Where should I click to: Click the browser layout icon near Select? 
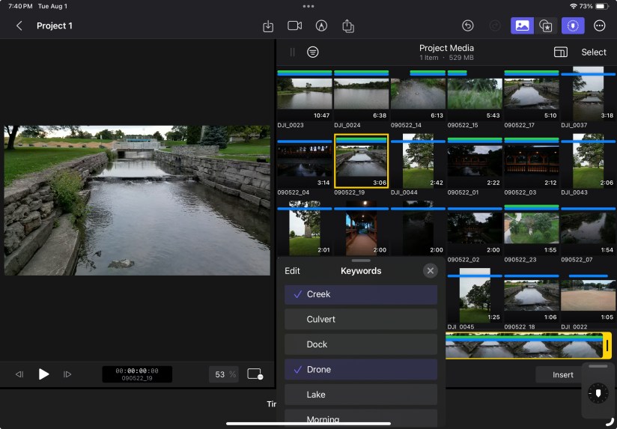560,52
